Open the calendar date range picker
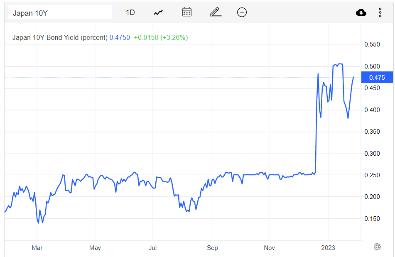 [187, 12]
